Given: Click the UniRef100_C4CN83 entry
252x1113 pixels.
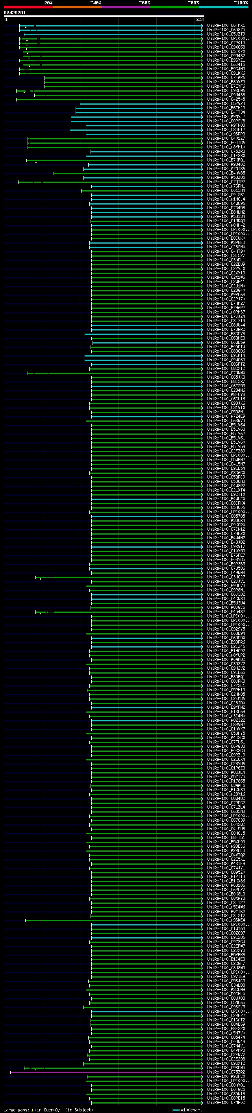Looking at the screenshot, I should tap(226, 599).
